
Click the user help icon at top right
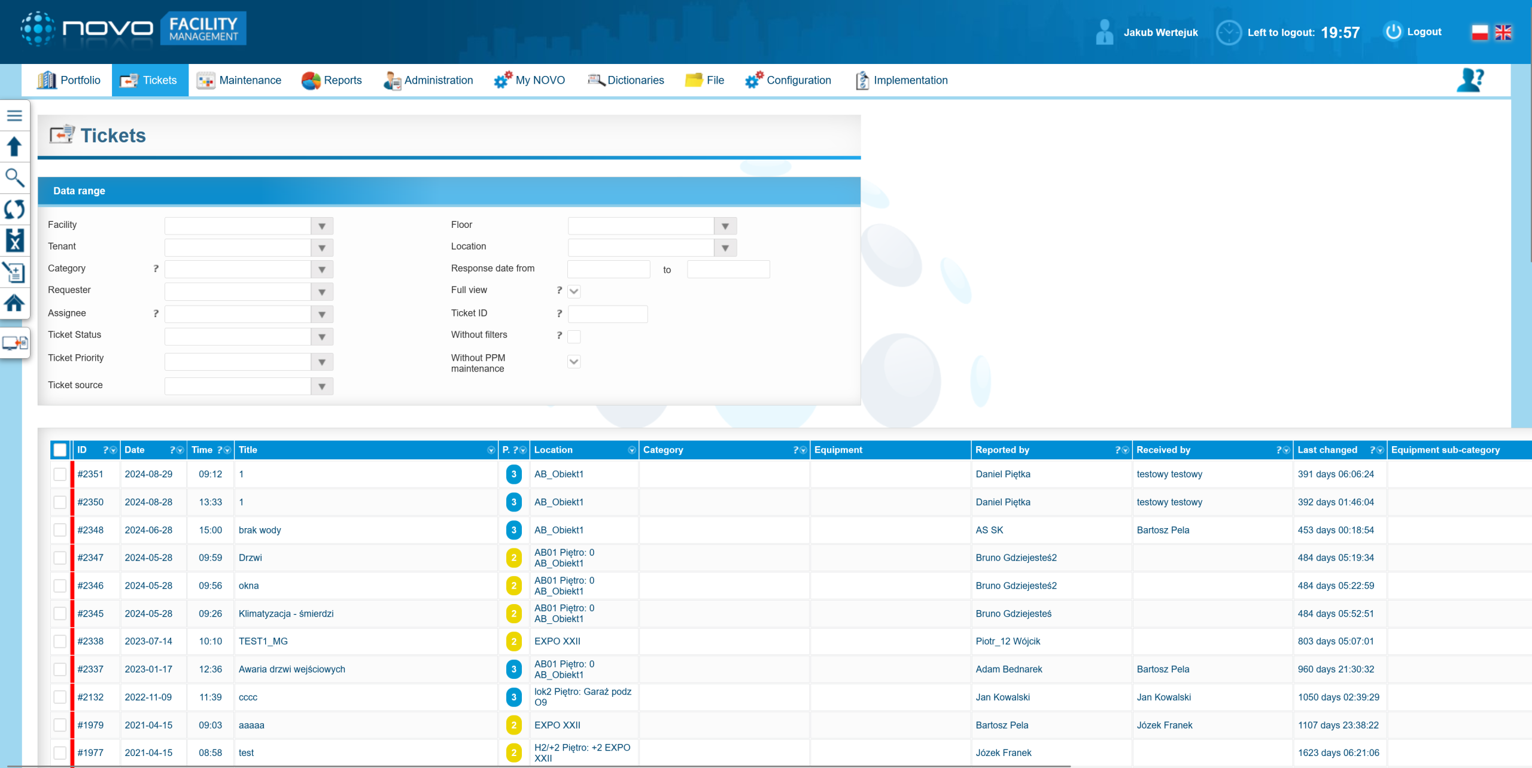[x=1470, y=80]
